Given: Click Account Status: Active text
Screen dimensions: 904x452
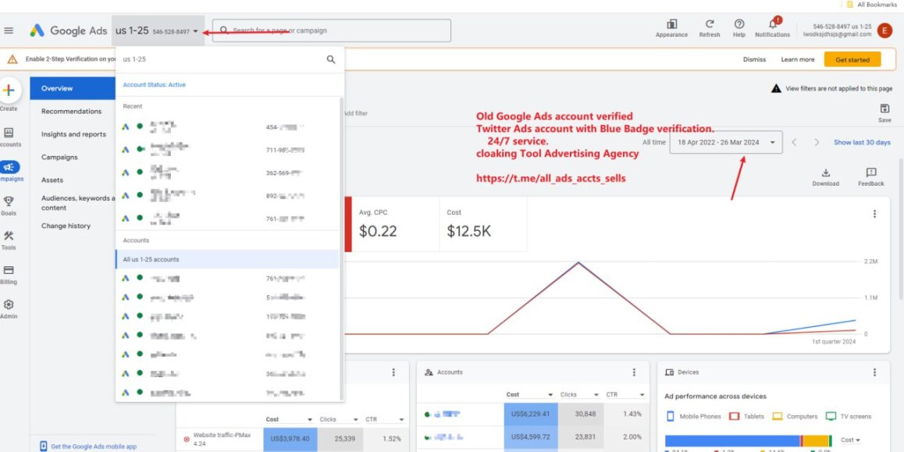Looking at the screenshot, I should (x=154, y=85).
